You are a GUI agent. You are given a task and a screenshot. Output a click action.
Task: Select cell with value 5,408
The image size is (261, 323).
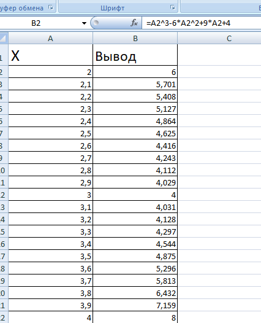[135, 96]
